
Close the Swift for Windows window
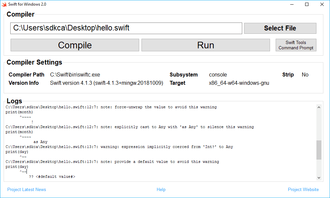point(322,4)
